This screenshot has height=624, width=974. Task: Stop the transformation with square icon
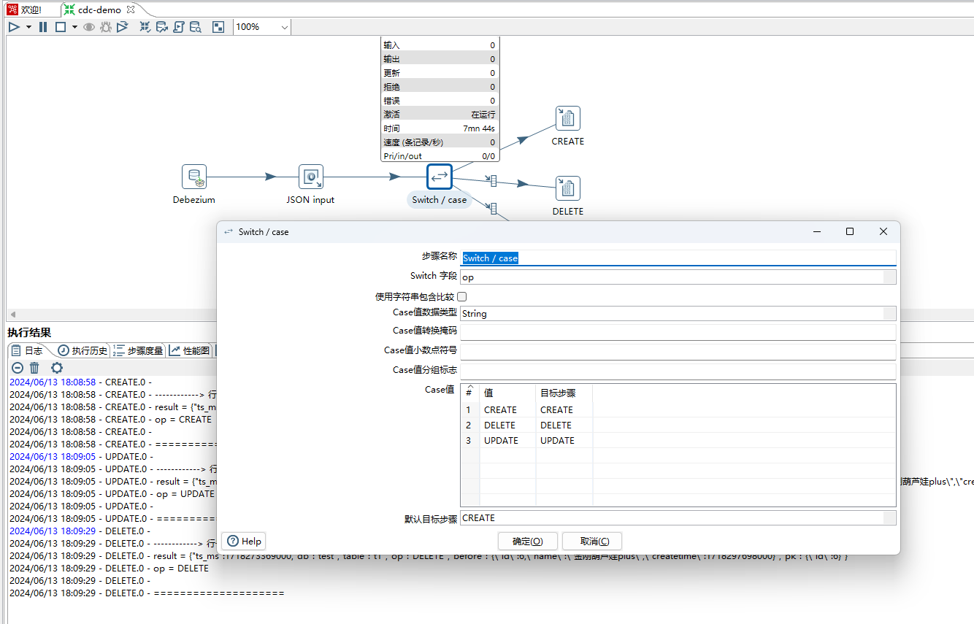(x=61, y=27)
